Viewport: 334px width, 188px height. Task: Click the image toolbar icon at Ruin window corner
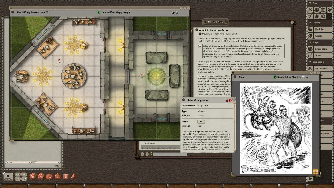315,172
